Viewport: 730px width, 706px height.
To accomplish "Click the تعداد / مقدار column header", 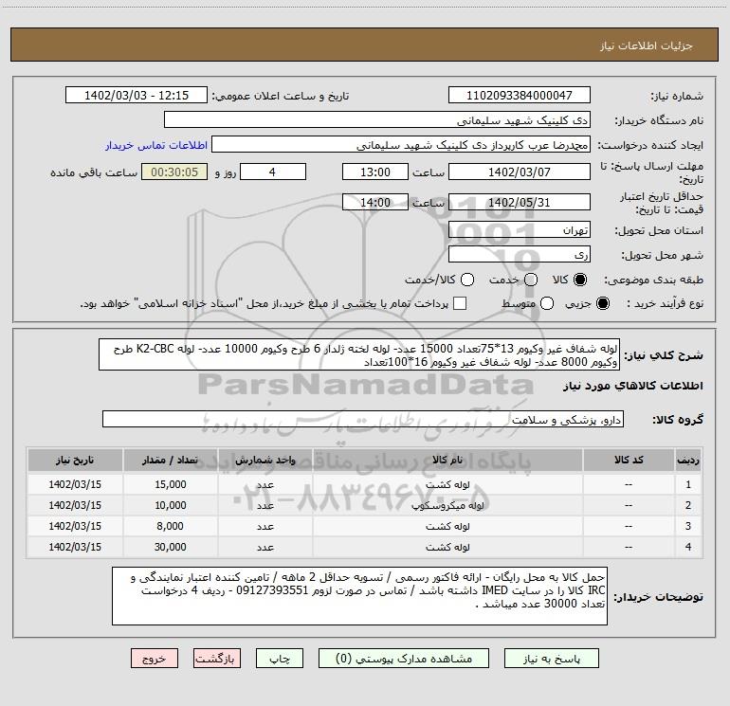I will point(170,461).
